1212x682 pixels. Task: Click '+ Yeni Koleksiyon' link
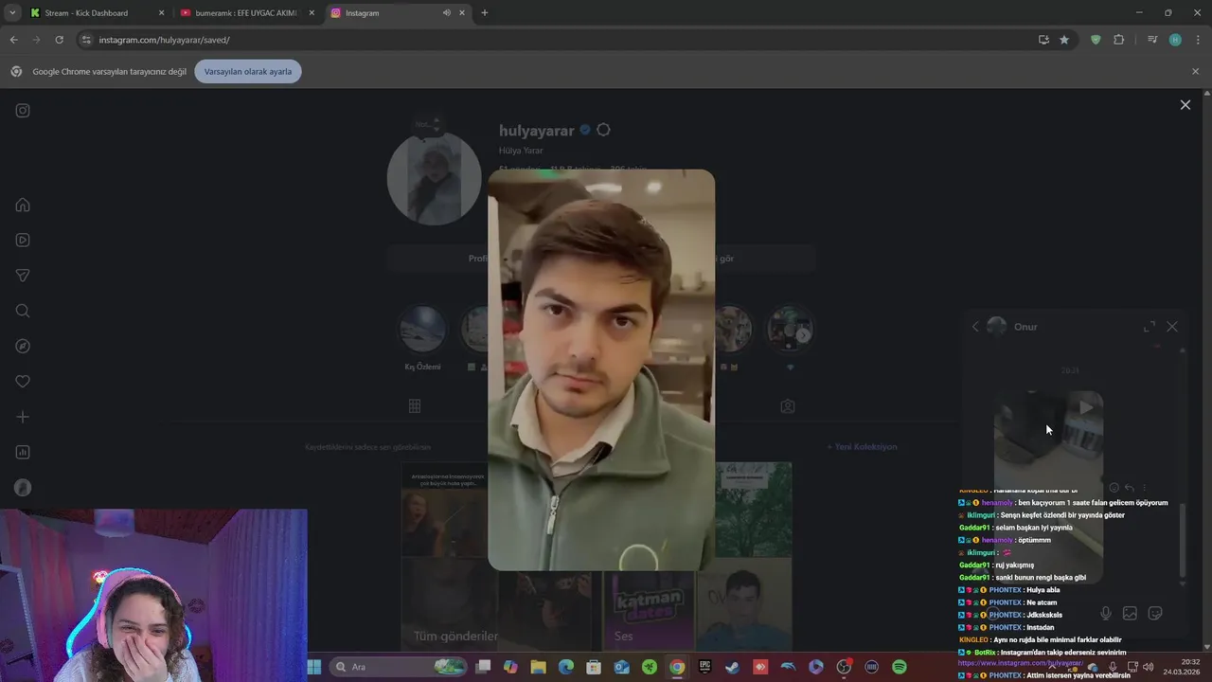[x=862, y=446]
